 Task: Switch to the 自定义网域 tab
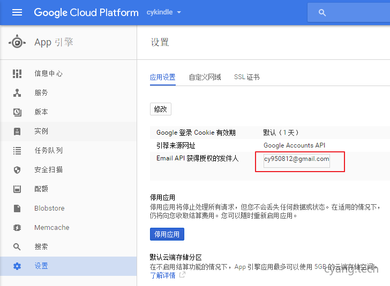[x=205, y=77]
